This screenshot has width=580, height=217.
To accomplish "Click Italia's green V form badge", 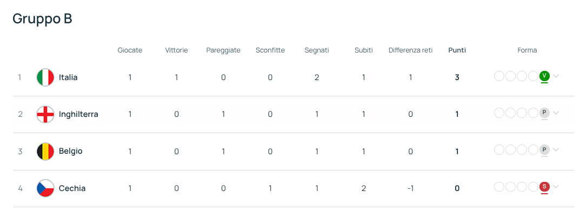I will tap(544, 76).
